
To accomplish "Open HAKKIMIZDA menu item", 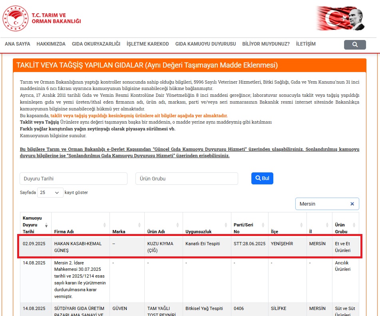I will tap(51, 44).
